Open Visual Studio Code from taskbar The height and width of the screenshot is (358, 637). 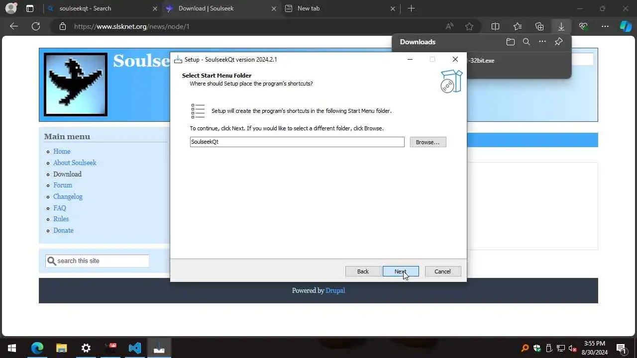pos(134,348)
